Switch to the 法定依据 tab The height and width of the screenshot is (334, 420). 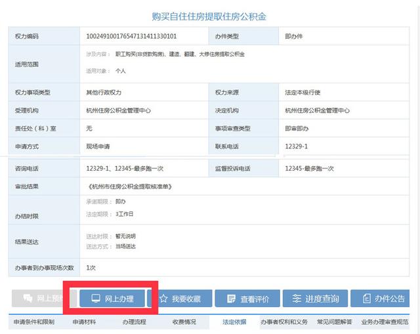234,322
